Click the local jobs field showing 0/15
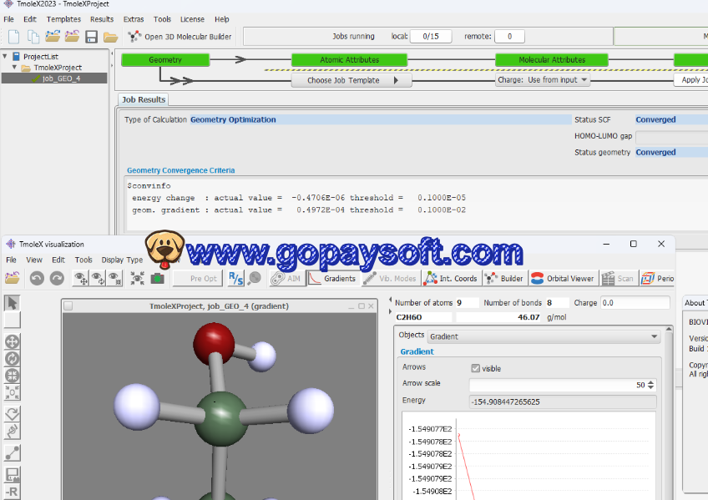Viewport: 708px width, 500px height. coord(431,36)
